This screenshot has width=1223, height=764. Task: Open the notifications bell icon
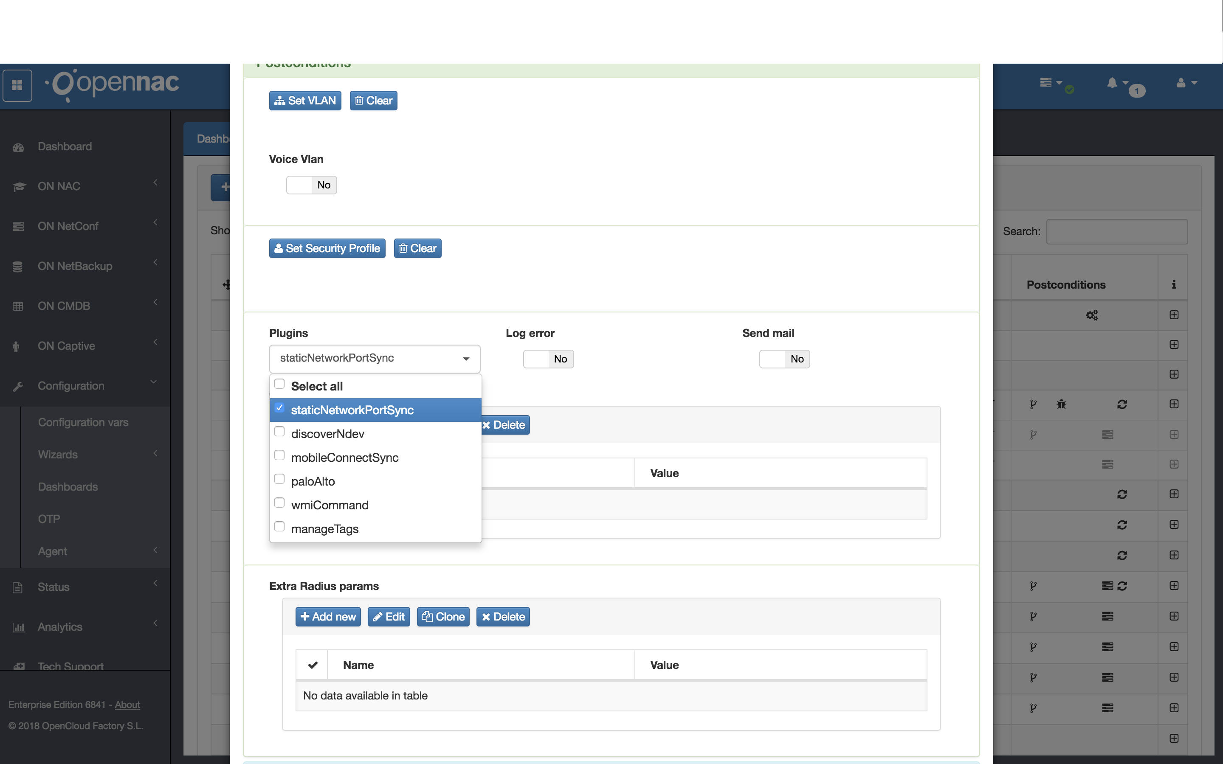pyautogui.click(x=1112, y=83)
